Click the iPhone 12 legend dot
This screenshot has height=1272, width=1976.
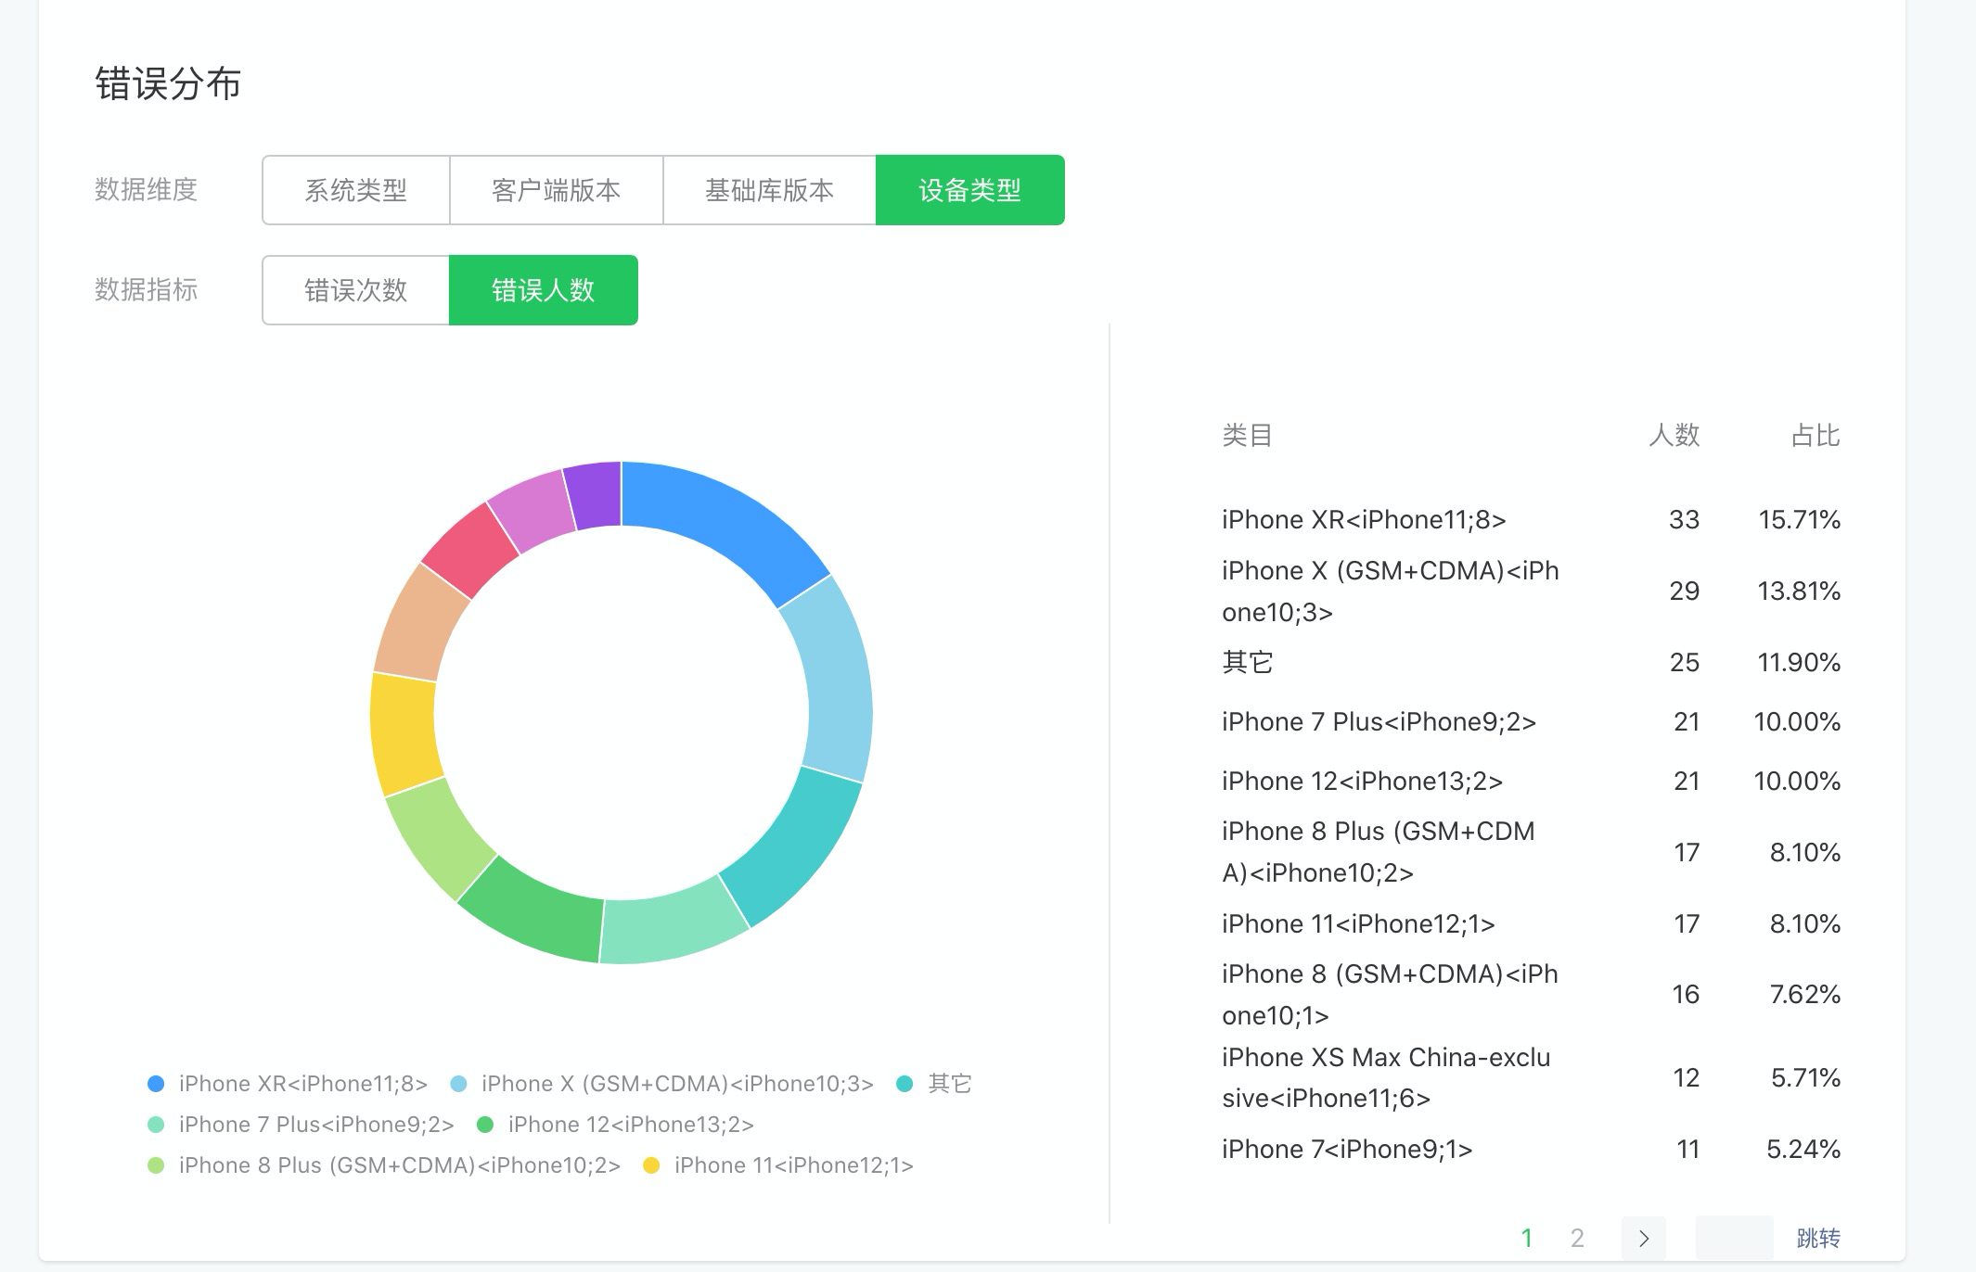(484, 1125)
